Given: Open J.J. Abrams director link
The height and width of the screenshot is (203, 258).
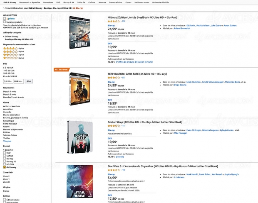Looking at the screenshot, I should 179,177.
